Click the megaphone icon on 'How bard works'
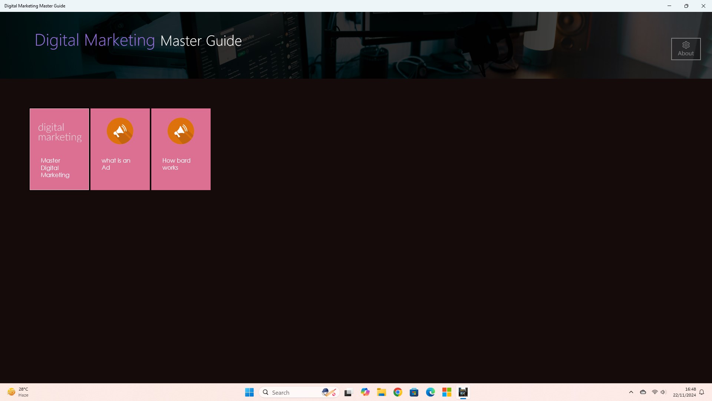712x401 pixels. [181, 131]
